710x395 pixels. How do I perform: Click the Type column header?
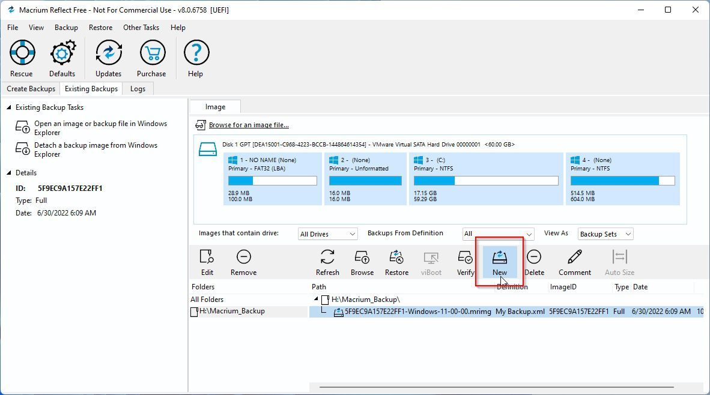622,287
